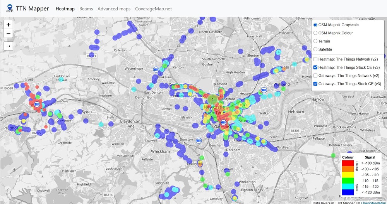This screenshot has width=387, height=204.
Task: Click the yellow legend swatch
Action: [348, 175]
